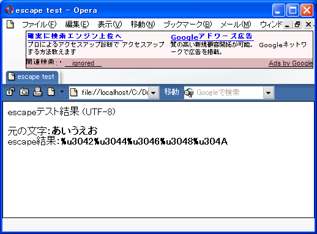Viewport: 317px width, 234px height.
Task: Click the page icon in address field
Action: (74, 92)
